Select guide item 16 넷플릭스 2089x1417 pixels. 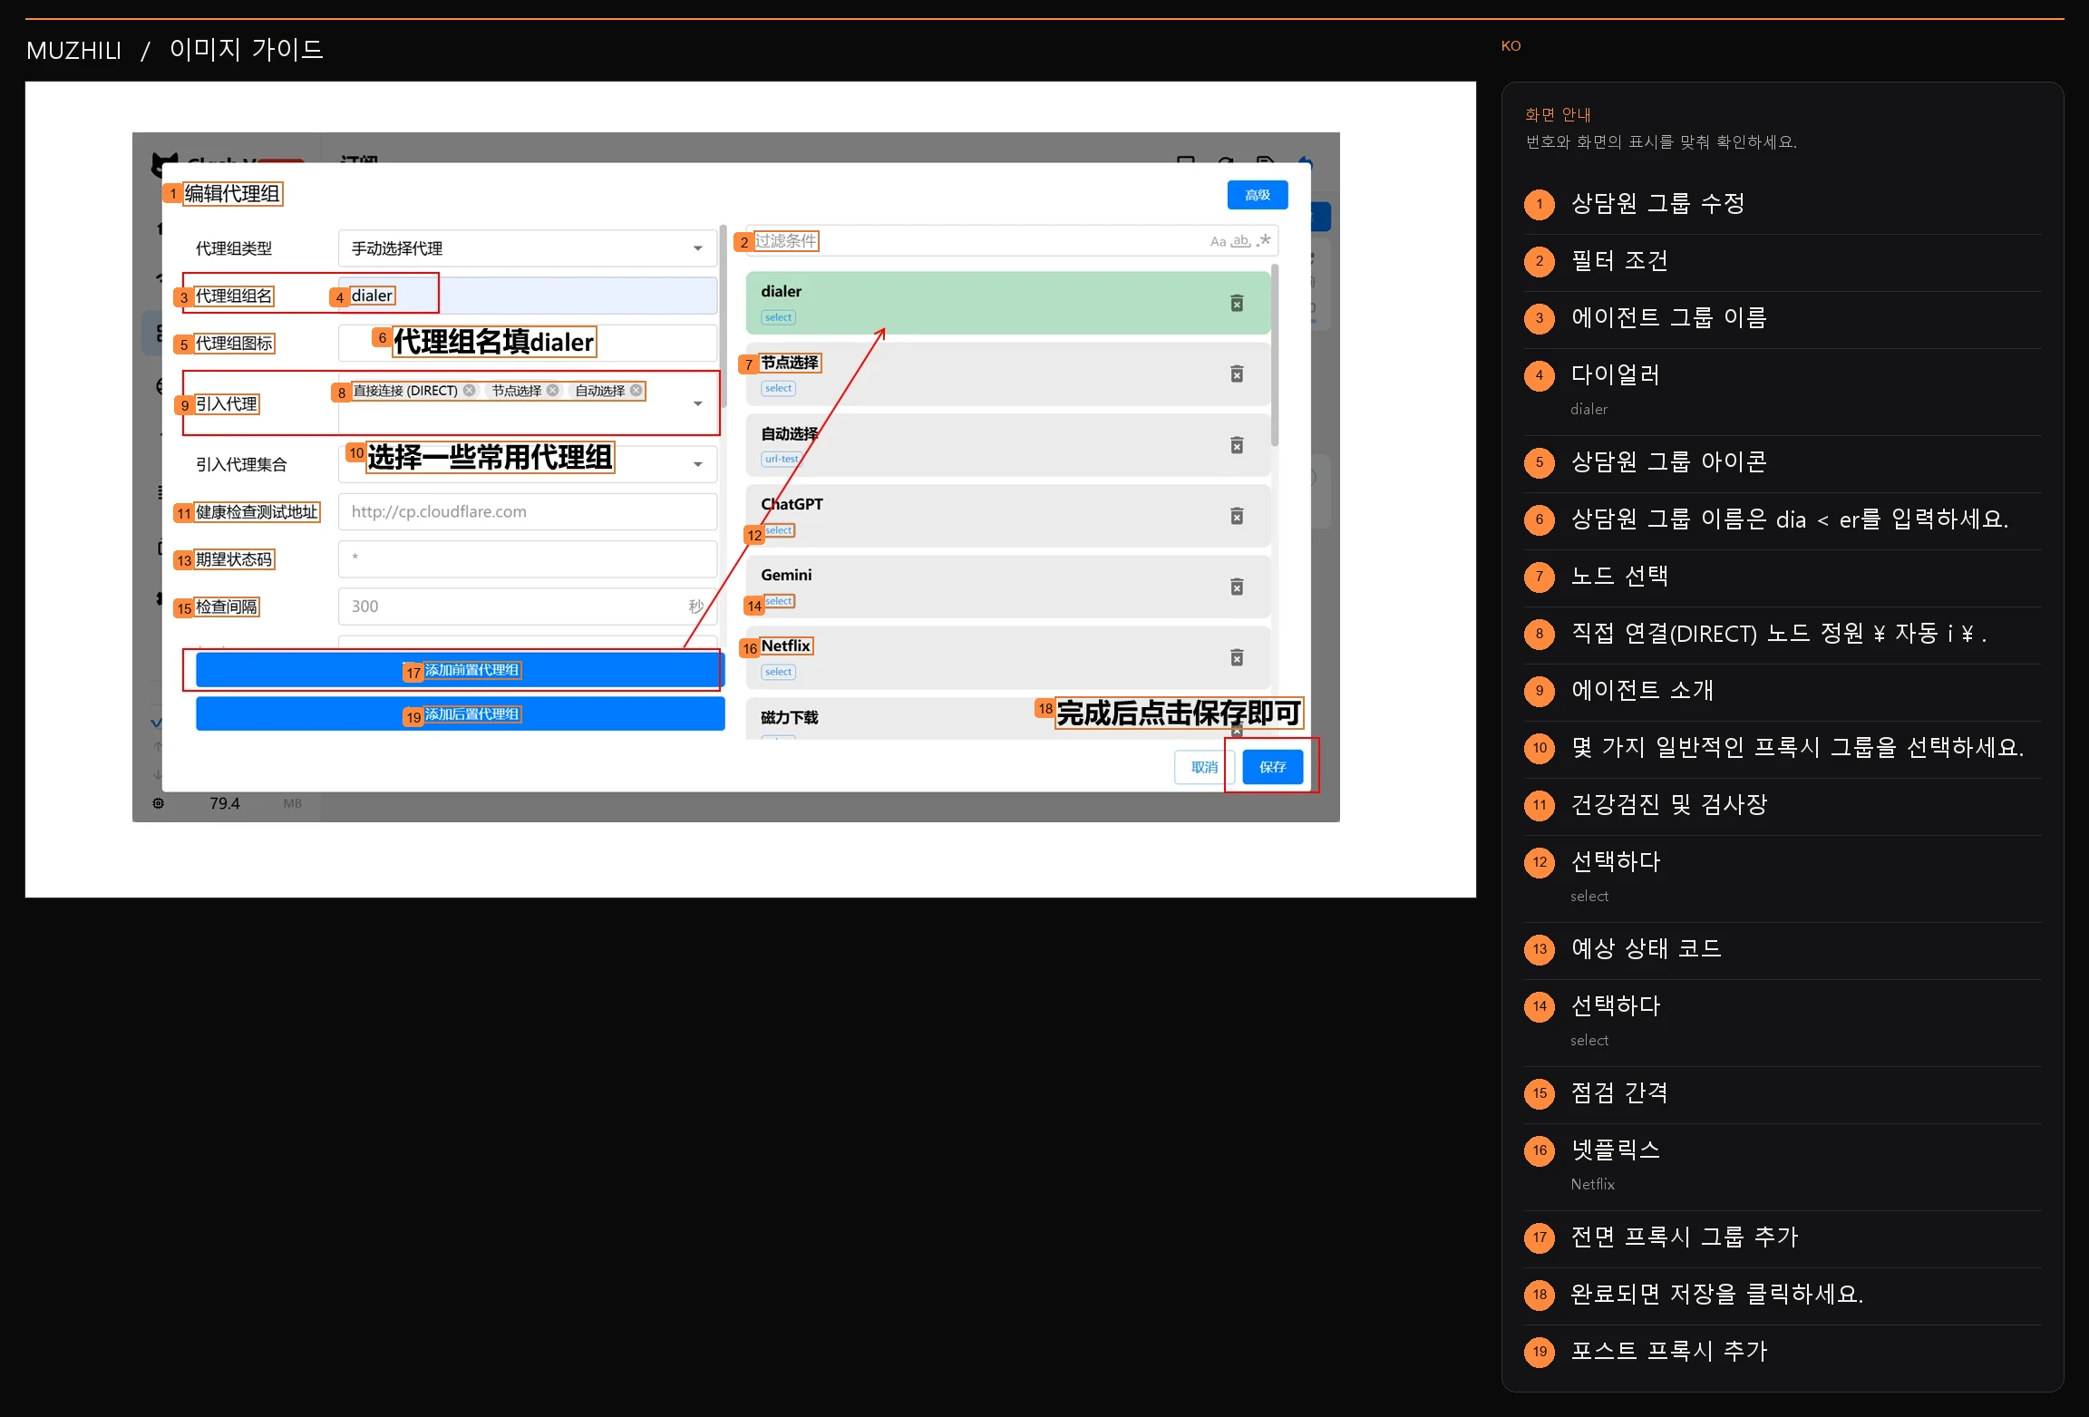1783,1167
